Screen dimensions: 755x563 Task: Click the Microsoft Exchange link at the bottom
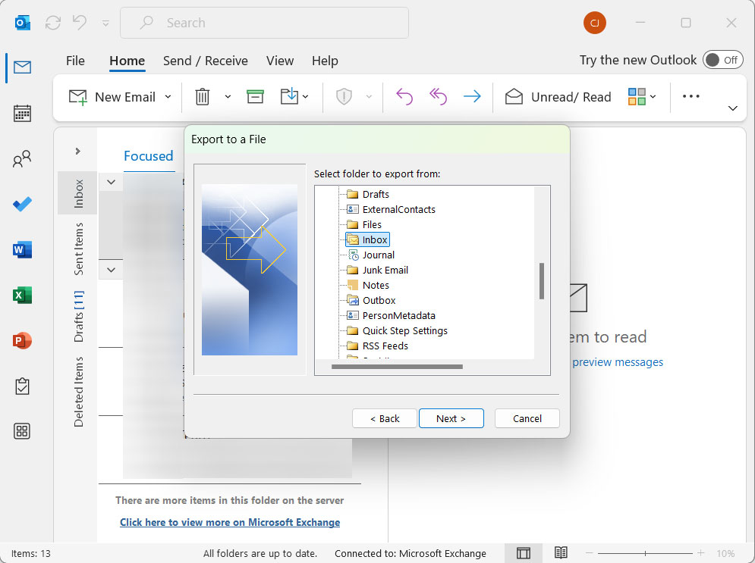click(230, 522)
